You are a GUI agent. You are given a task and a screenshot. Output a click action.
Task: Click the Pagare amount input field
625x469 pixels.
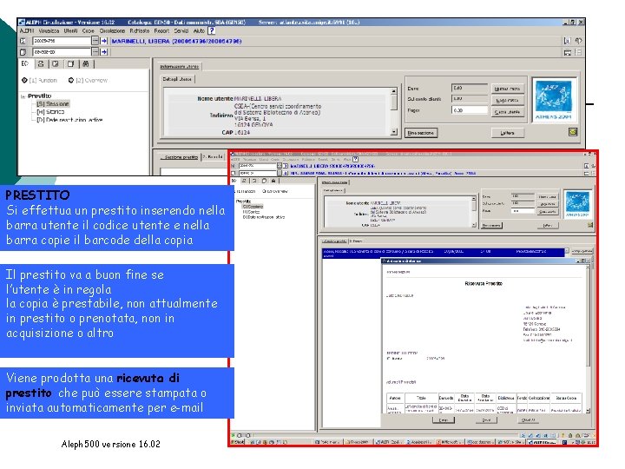(x=470, y=110)
